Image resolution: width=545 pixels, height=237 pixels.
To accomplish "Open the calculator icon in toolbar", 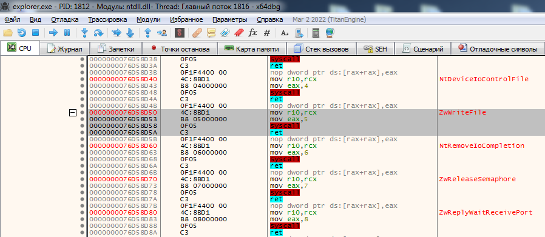I will pyautogui.click(x=316, y=33).
